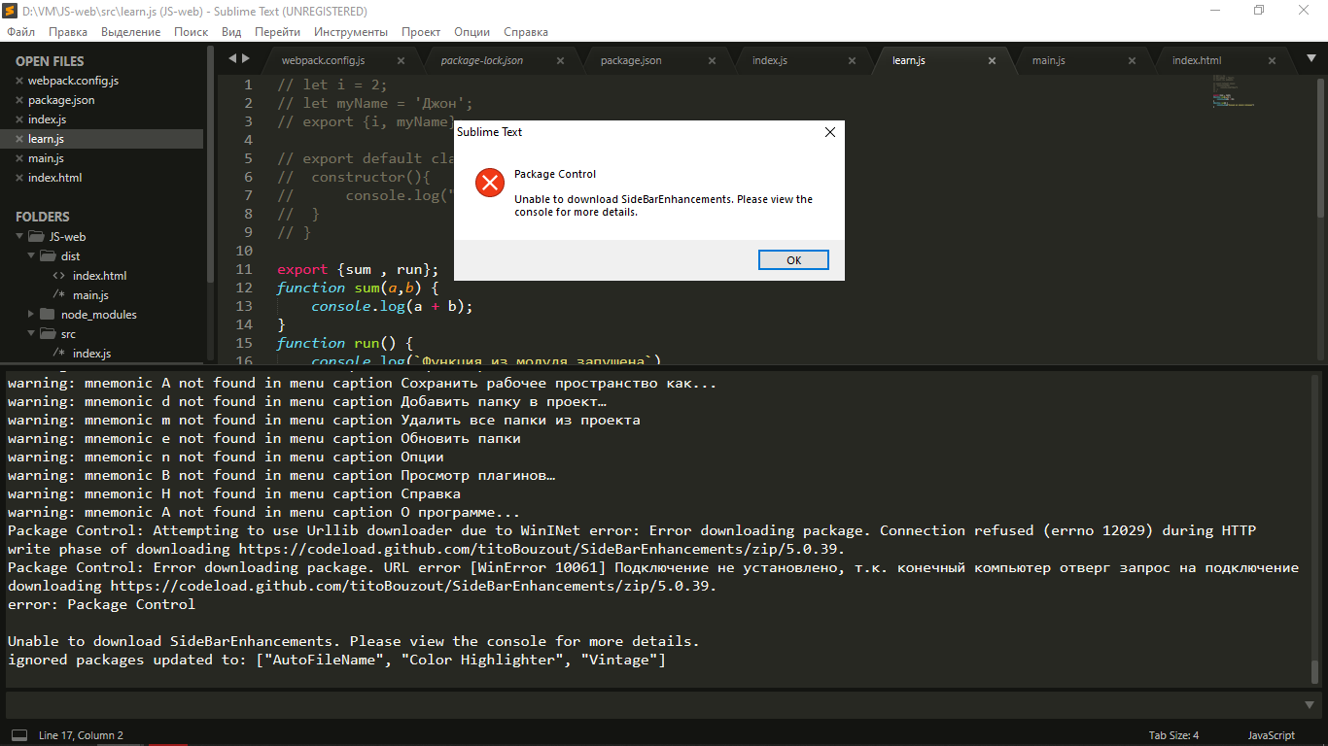1328x746 pixels.
Task: Close learn.js in Open Files
Action: [18, 139]
